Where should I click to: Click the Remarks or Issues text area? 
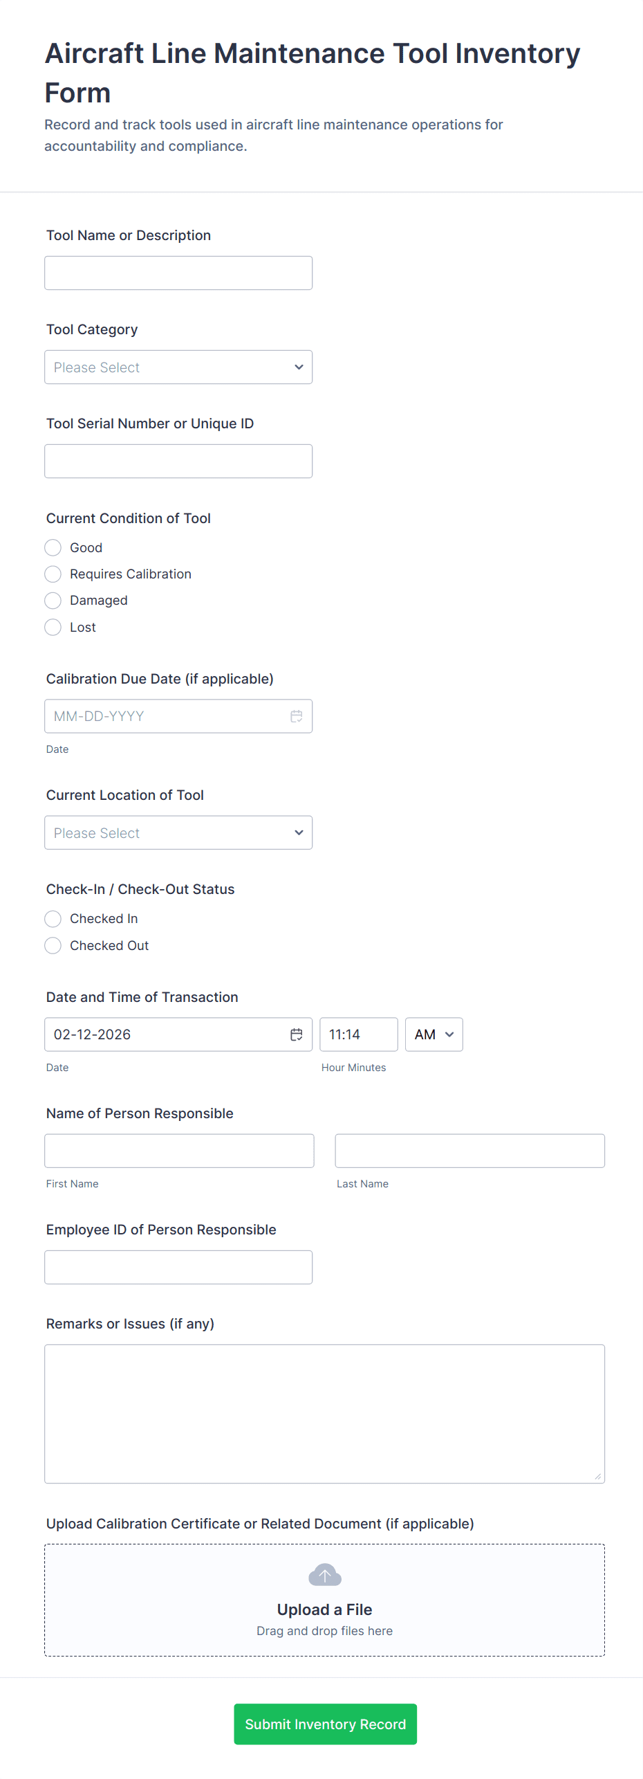(324, 1413)
